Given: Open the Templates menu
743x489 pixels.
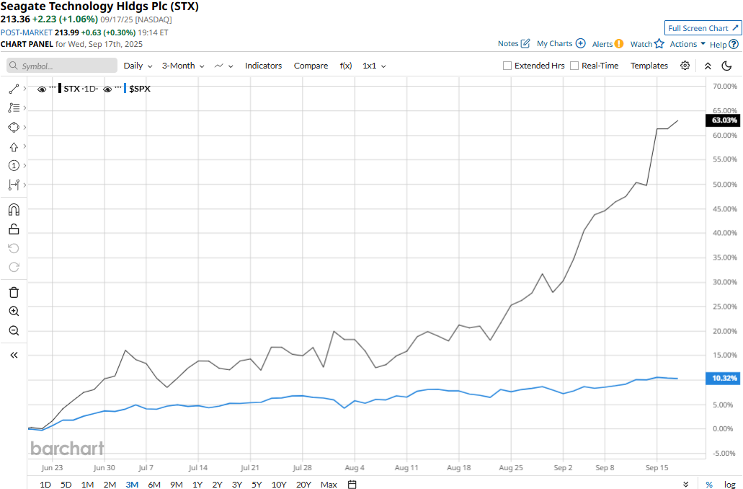Looking at the screenshot, I should click(x=649, y=66).
